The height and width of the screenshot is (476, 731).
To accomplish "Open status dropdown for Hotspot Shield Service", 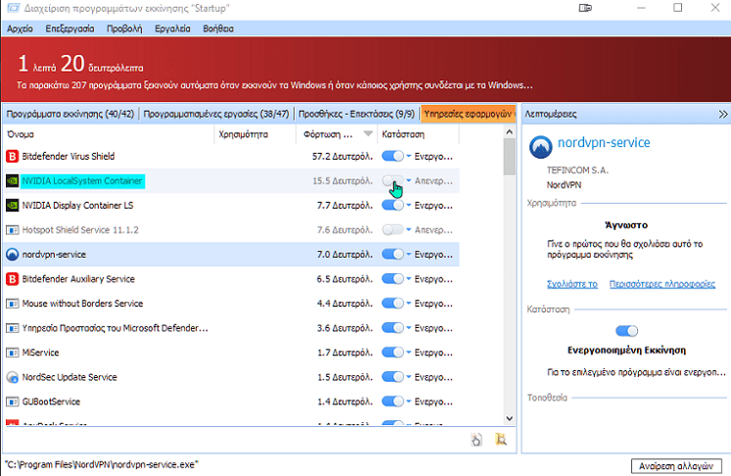I will pyautogui.click(x=409, y=230).
